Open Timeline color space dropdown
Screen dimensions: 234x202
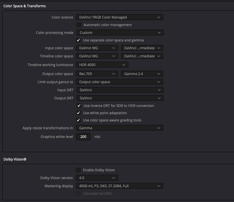[x=97, y=56]
